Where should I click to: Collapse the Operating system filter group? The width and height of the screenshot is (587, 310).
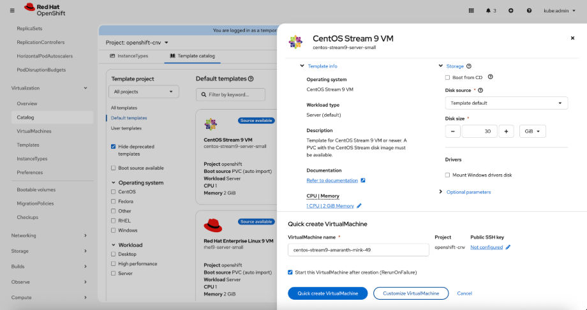coord(137,182)
